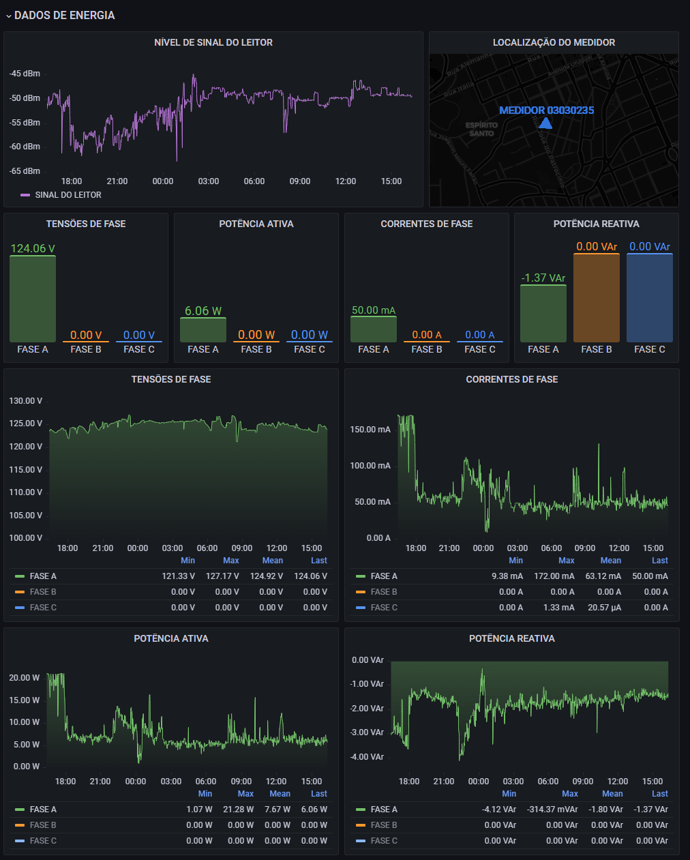Click the blue FASE C marker in Tensões de Fase legend
The width and height of the screenshot is (690, 860).
point(20,607)
